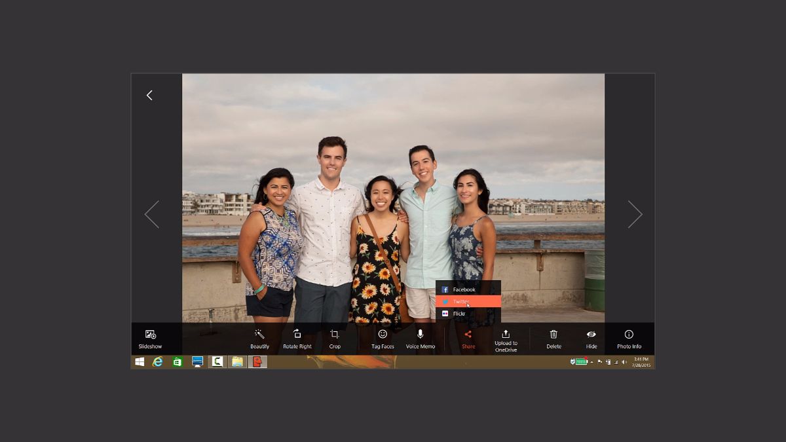The image size is (786, 442).
Task: Start the Slideshow
Action: click(150, 339)
